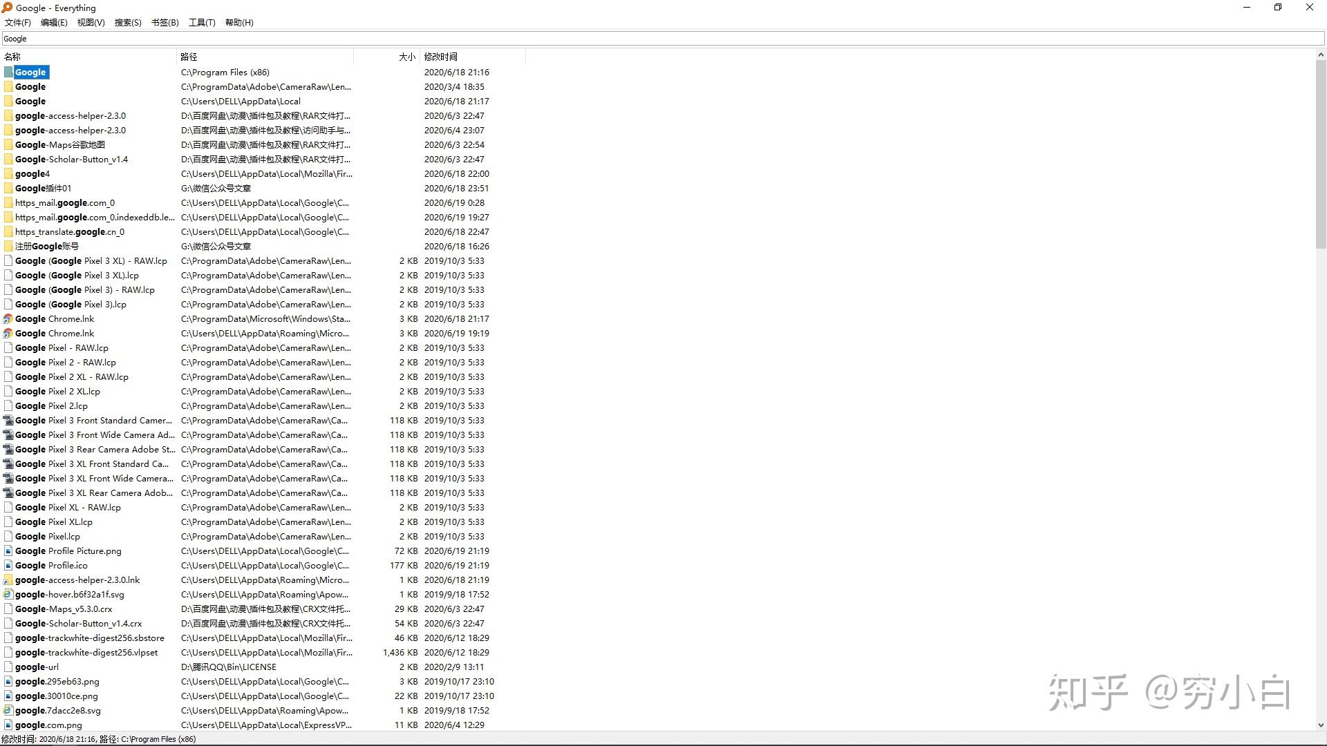
Task: Click the google-hover.b6f32a1f.svg file icon
Action: 8,595
